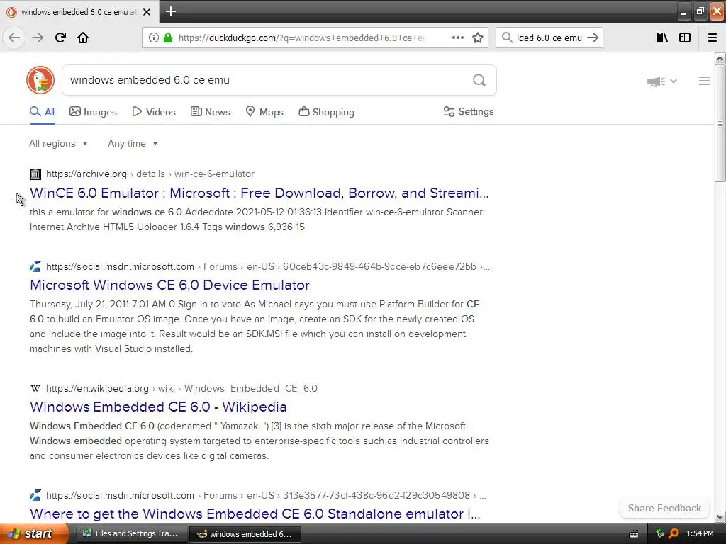726x544 pixels.
Task: Switch to the Maps tab
Action: tap(264, 112)
